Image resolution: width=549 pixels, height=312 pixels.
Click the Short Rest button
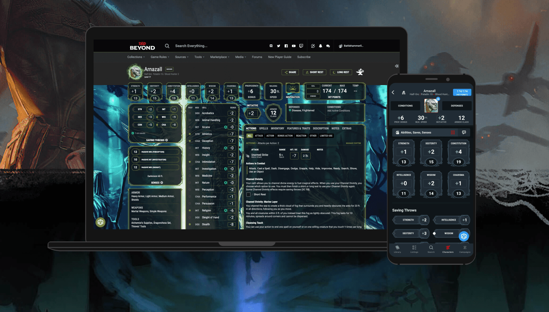(x=315, y=72)
